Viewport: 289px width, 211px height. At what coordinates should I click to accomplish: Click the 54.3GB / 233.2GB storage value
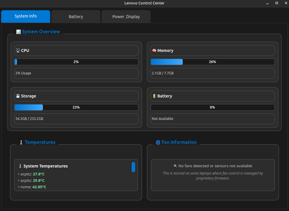29,119
